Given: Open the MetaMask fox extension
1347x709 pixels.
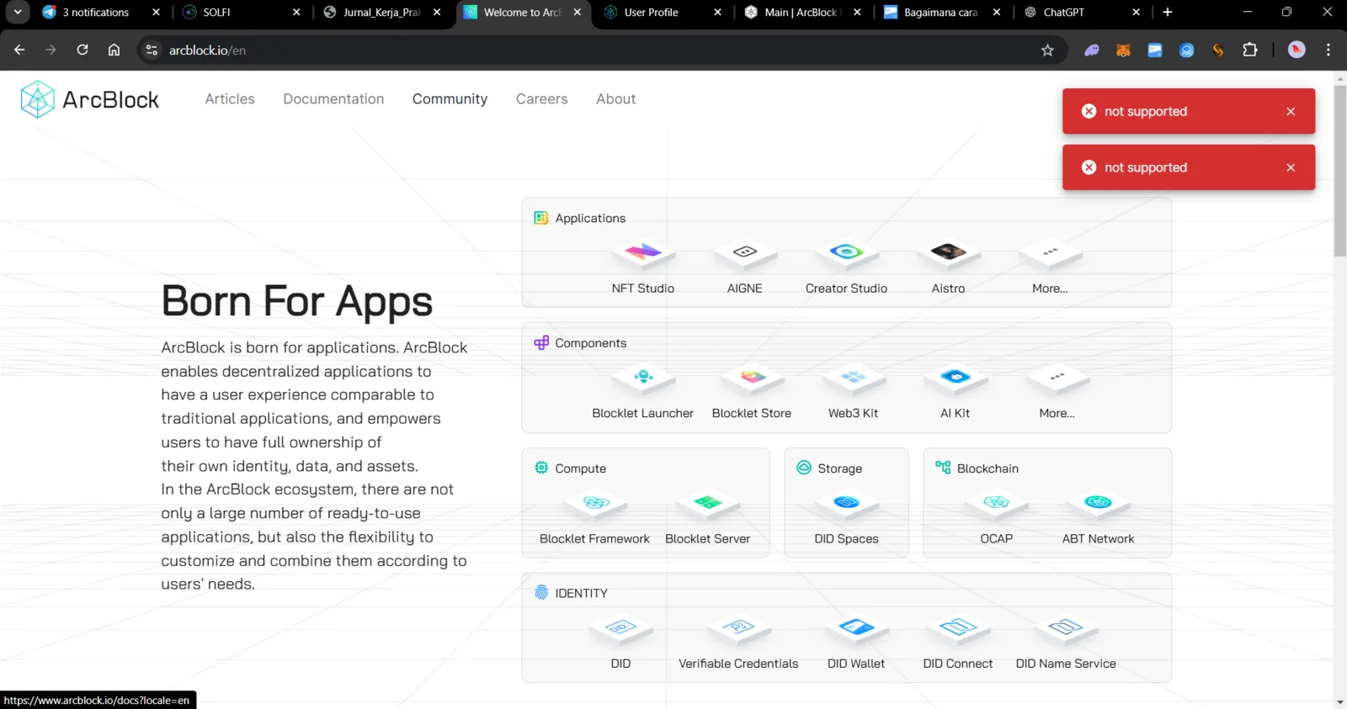Looking at the screenshot, I should pyautogui.click(x=1123, y=50).
